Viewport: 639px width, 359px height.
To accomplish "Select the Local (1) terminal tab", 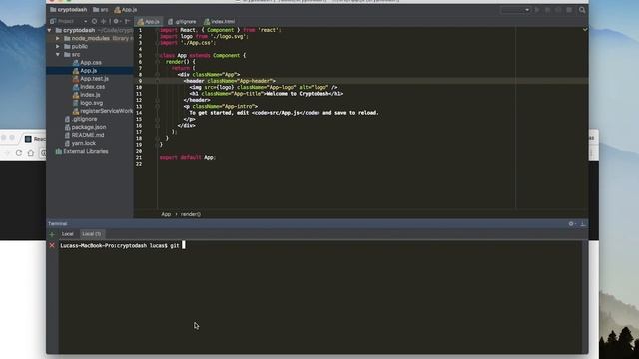I will click(91, 234).
